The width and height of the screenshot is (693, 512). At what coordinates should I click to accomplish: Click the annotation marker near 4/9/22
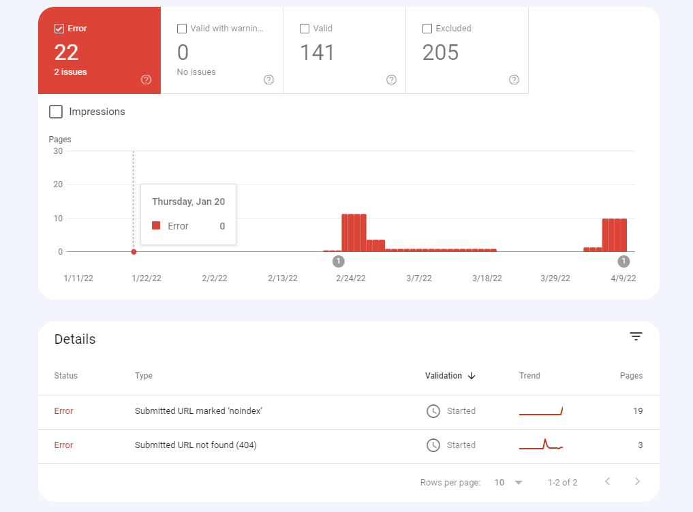(623, 261)
